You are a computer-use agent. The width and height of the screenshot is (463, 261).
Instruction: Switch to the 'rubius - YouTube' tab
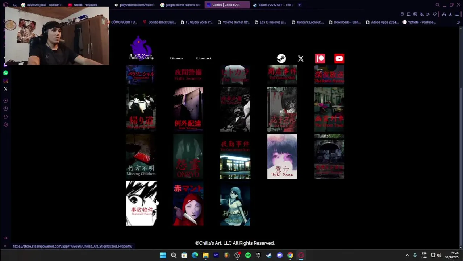point(85,5)
